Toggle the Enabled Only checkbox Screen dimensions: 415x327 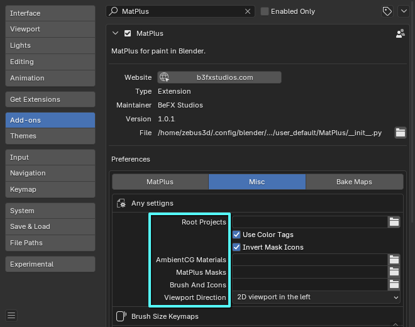click(x=265, y=11)
